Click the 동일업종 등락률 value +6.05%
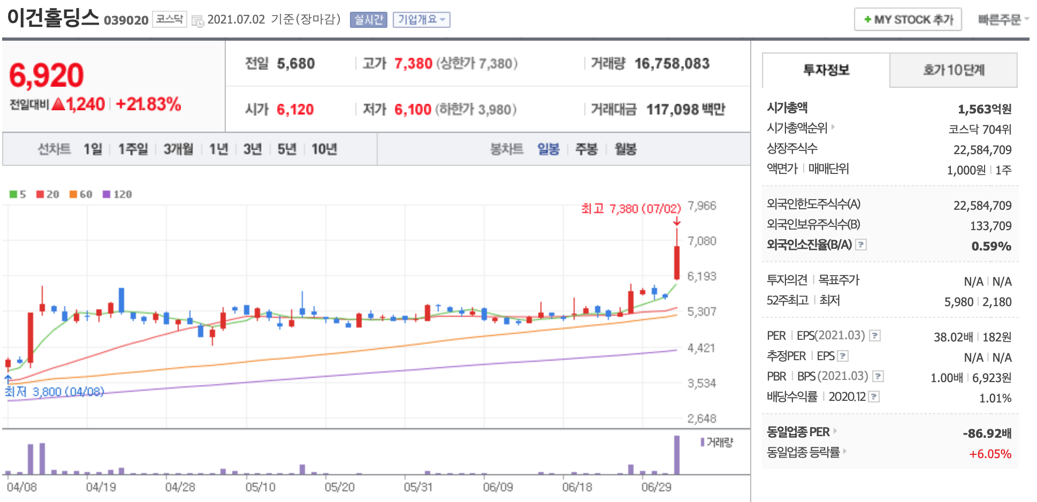 990,454
